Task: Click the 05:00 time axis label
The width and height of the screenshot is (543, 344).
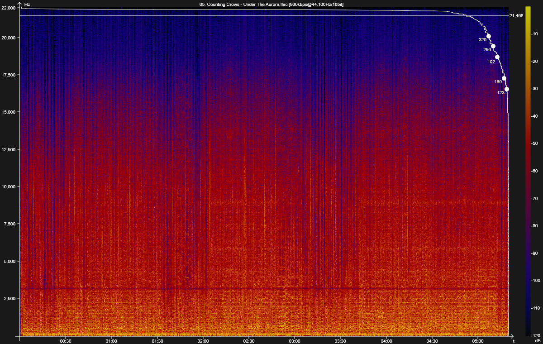Action: pyautogui.click(x=478, y=341)
